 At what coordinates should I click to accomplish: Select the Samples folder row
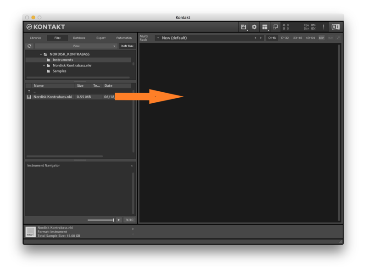click(x=78, y=71)
